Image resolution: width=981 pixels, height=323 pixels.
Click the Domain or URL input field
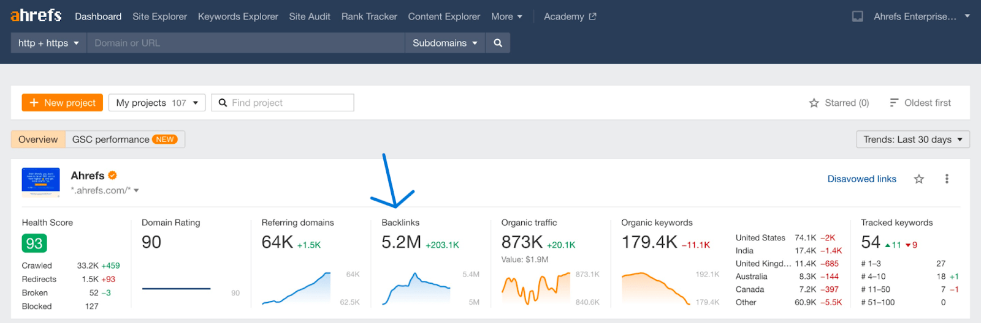pyautogui.click(x=245, y=43)
